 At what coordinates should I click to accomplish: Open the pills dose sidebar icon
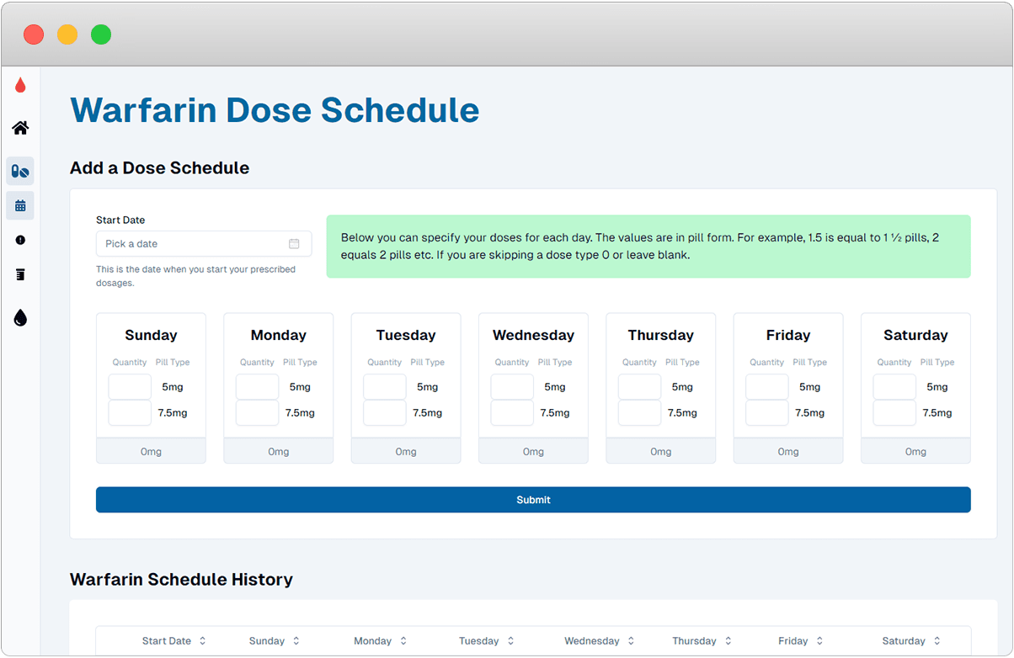point(20,171)
